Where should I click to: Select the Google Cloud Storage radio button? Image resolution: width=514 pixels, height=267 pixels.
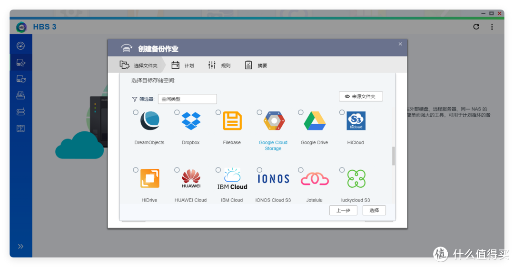tap(260, 112)
